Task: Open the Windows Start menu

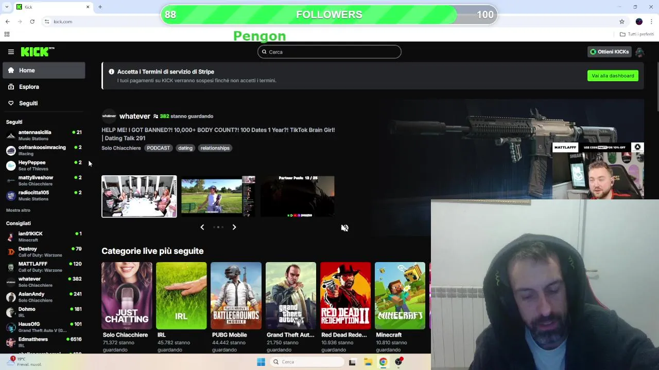Action: tap(261, 362)
